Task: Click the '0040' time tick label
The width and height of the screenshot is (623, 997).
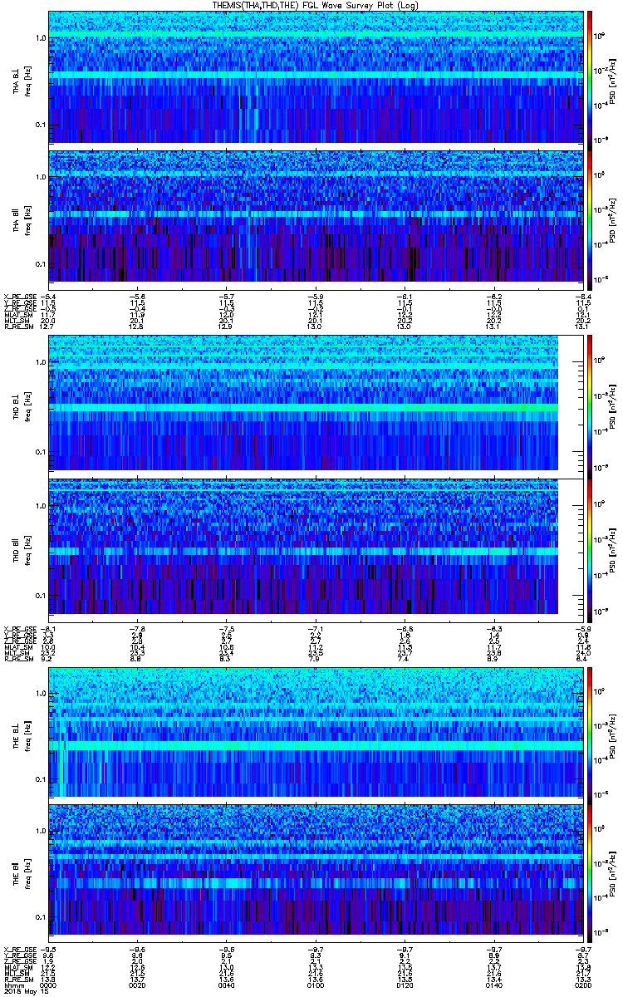Action: 227,984
